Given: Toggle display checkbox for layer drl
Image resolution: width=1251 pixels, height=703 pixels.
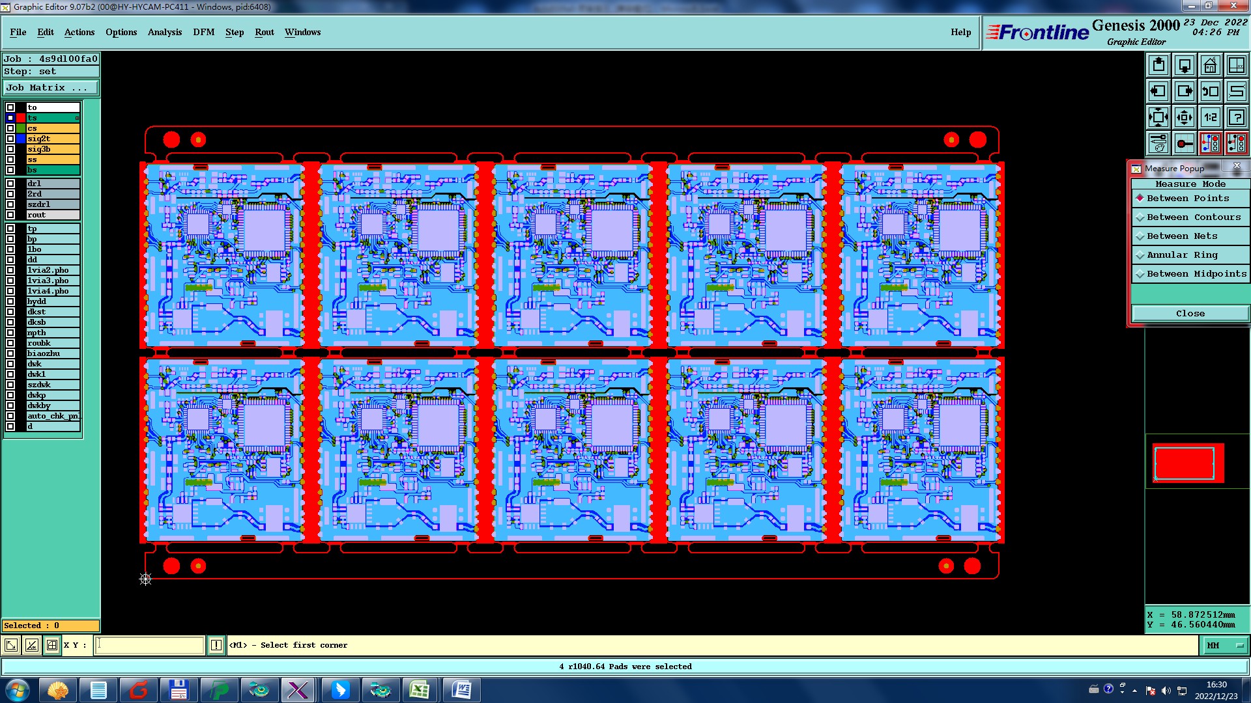Looking at the screenshot, I should tap(10, 184).
